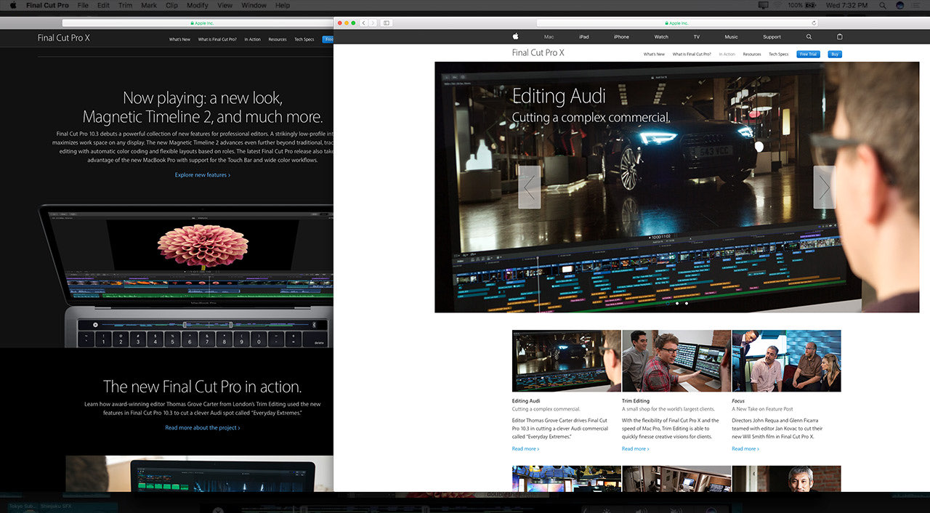
Task: Click Safari forward arrow in front window
Action: 373,23
